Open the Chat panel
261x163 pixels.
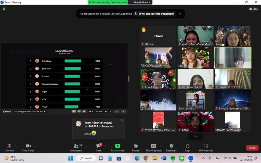pyautogui.click(x=98, y=147)
